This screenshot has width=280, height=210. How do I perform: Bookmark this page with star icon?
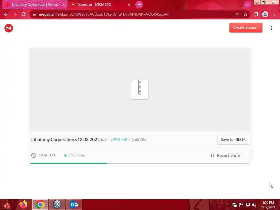(x=246, y=14)
